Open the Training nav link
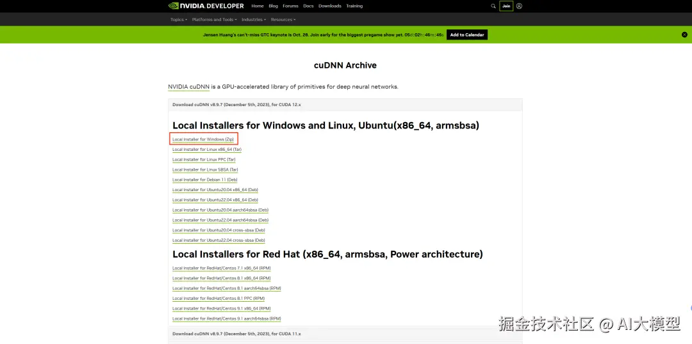This screenshot has height=344, width=692. 354,6
